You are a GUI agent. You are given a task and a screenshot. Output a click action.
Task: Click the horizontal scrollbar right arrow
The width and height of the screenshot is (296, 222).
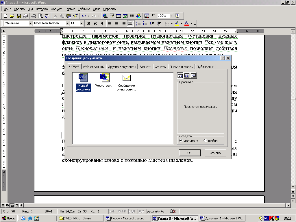(x=288, y=205)
